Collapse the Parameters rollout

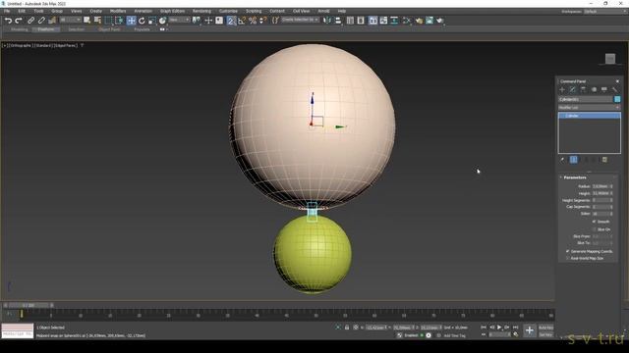[574, 177]
